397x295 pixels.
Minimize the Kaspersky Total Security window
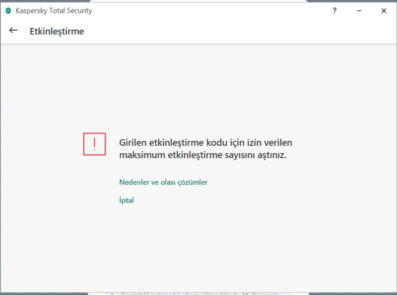(x=359, y=10)
